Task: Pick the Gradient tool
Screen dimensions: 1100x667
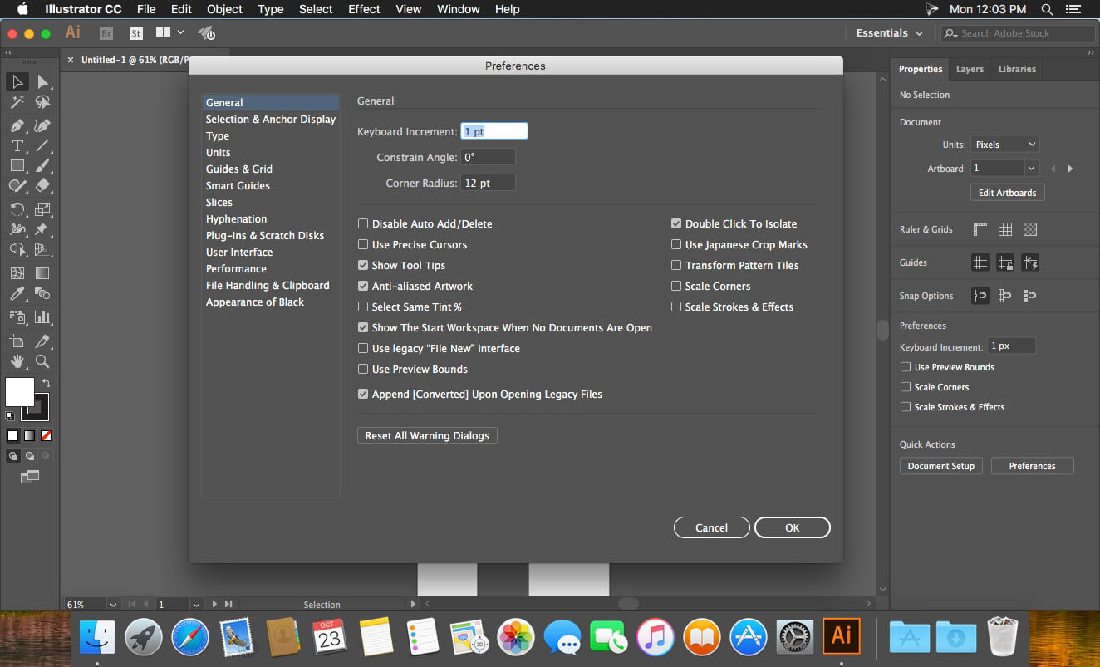Action: point(42,273)
